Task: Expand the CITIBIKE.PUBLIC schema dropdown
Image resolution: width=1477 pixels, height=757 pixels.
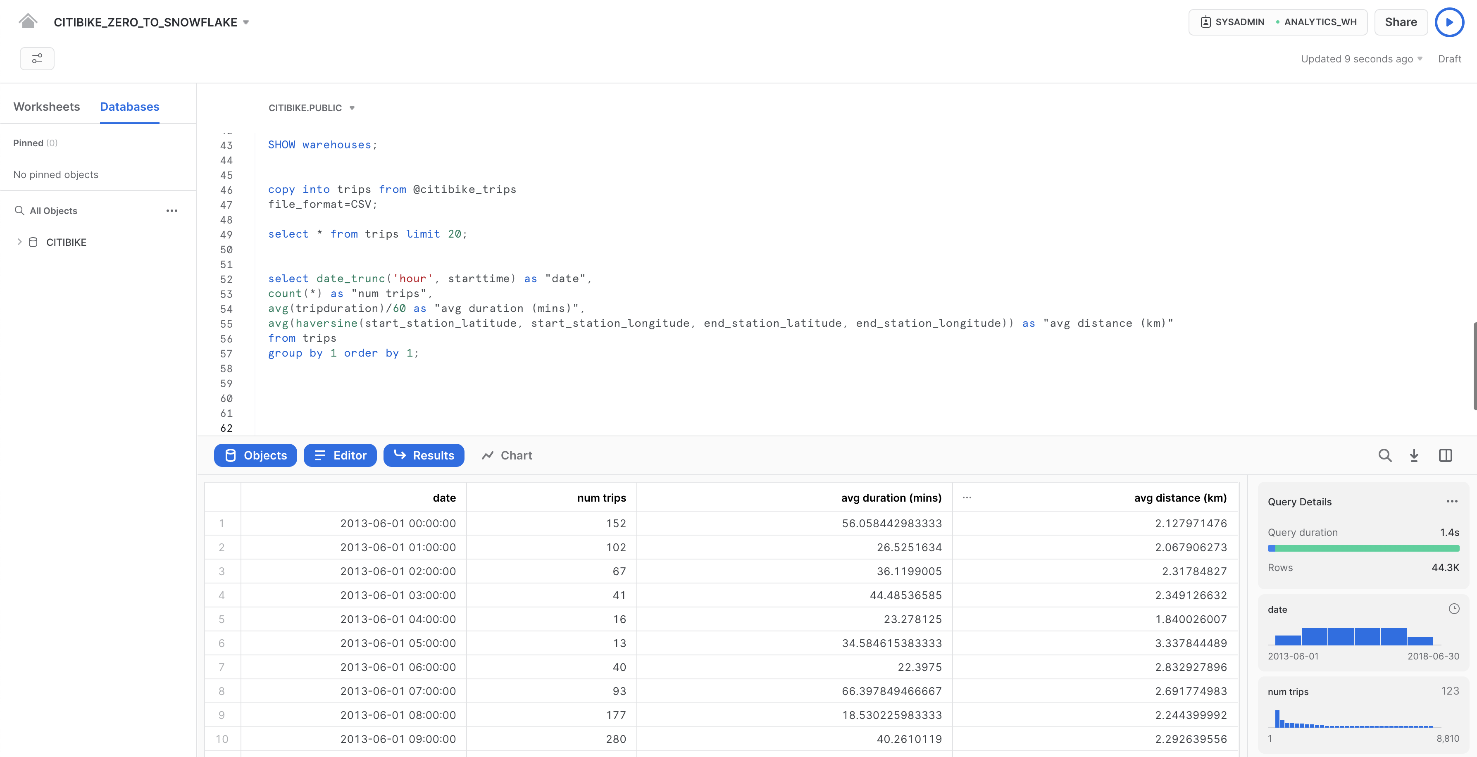Action: [x=353, y=107]
